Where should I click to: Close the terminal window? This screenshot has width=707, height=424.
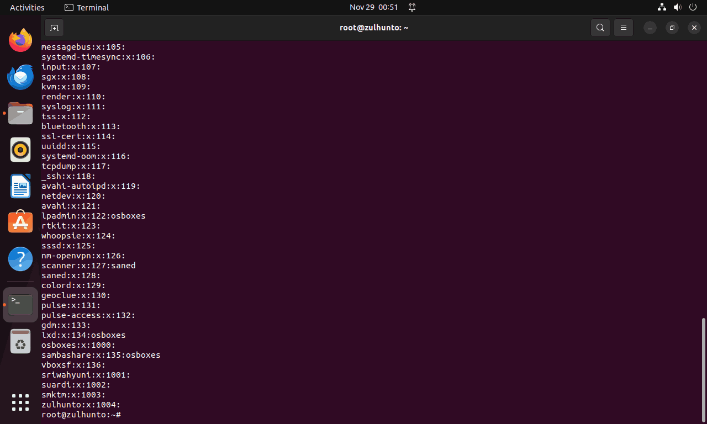tap(694, 28)
